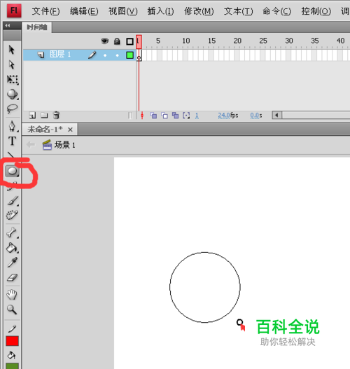Toggle show all layers as outlines
Image resolution: width=350 pixels, height=369 pixels.
(129, 41)
